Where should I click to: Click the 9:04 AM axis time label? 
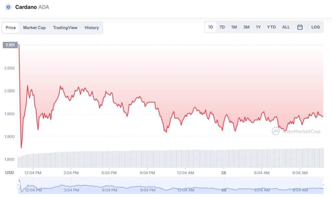[x=300, y=173]
